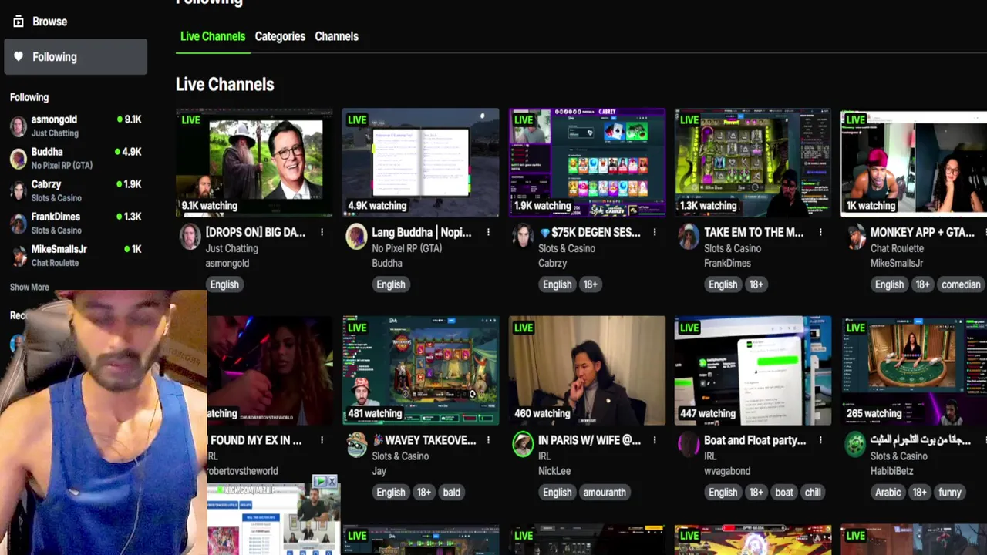The image size is (987, 555).
Task: Click wvagabond's stream card avatar
Action: [x=689, y=445]
